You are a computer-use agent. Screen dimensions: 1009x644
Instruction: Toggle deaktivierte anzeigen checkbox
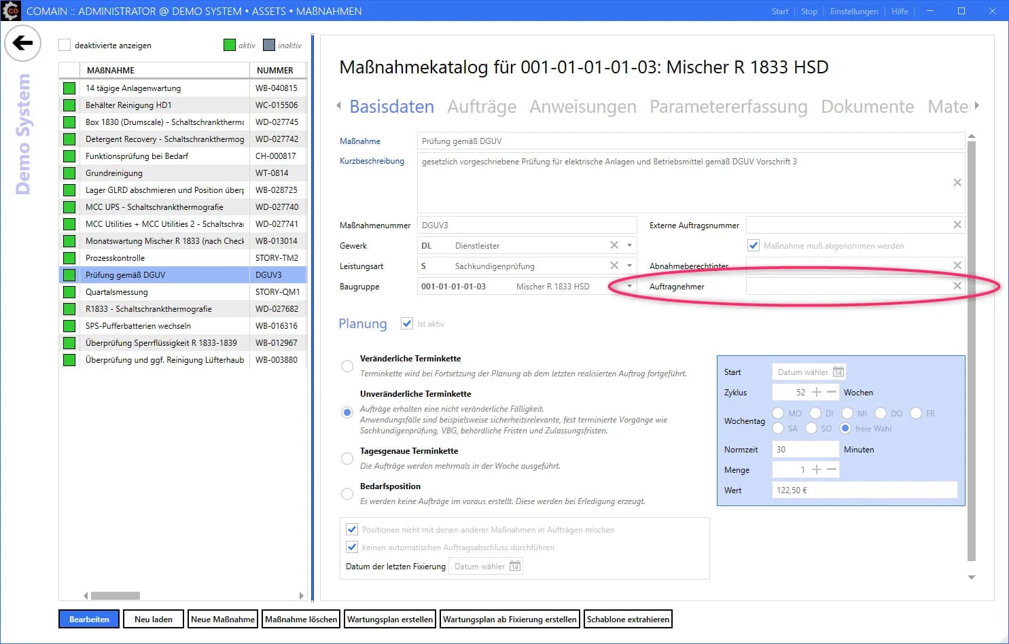tap(65, 44)
